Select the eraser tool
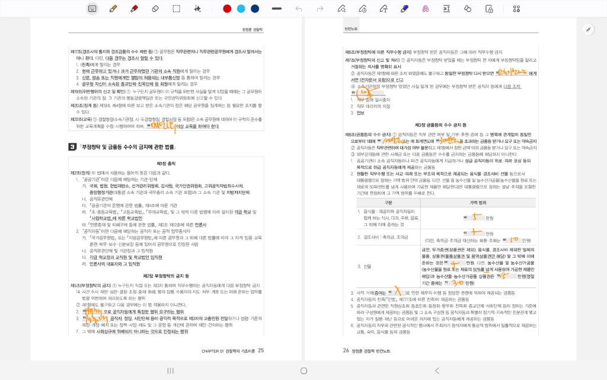This screenshot has width=607, height=380. click(155, 9)
